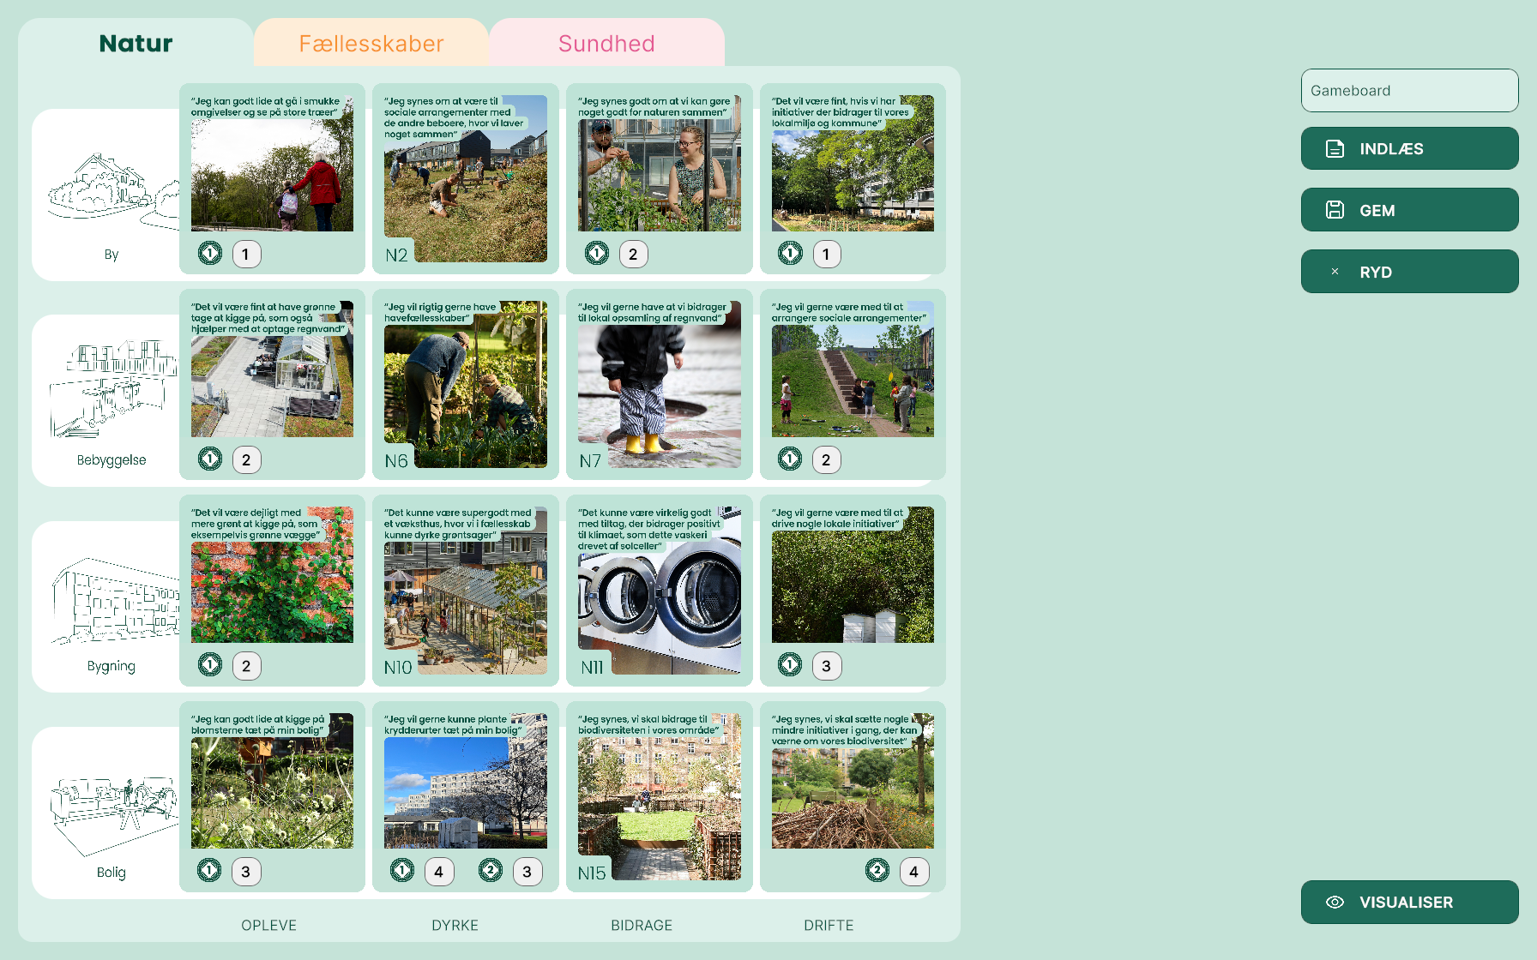Click the By neighborhood illustration icon
The width and height of the screenshot is (1537, 960).
pos(112,190)
